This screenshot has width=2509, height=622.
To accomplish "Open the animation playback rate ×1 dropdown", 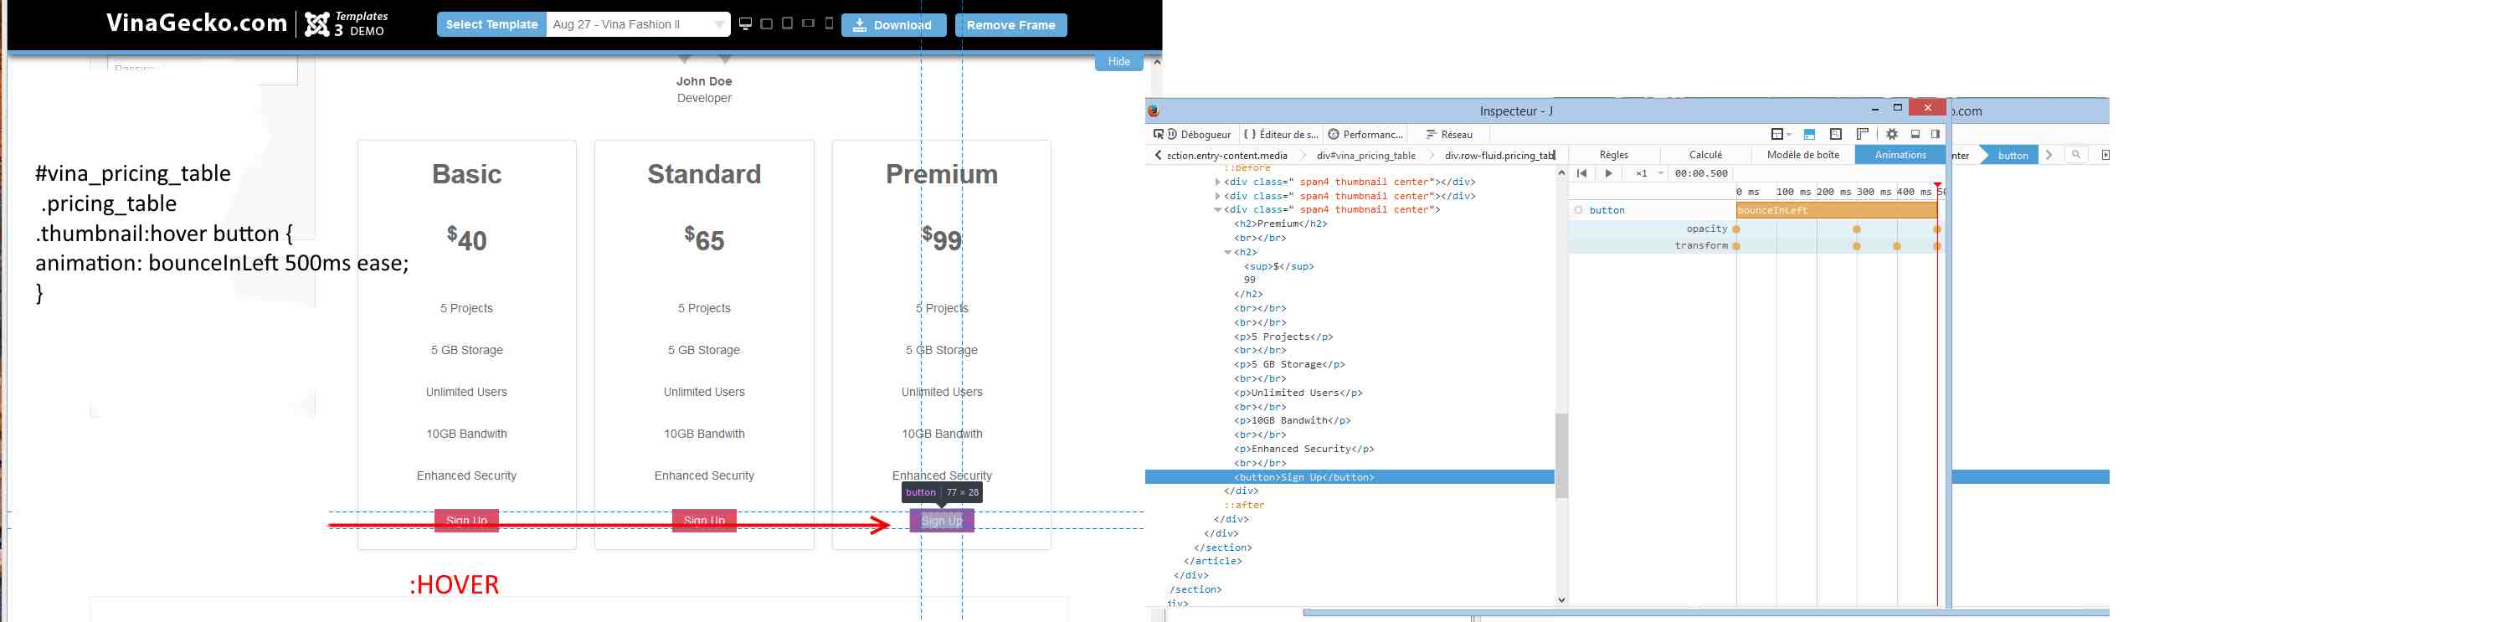I will click(1649, 173).
